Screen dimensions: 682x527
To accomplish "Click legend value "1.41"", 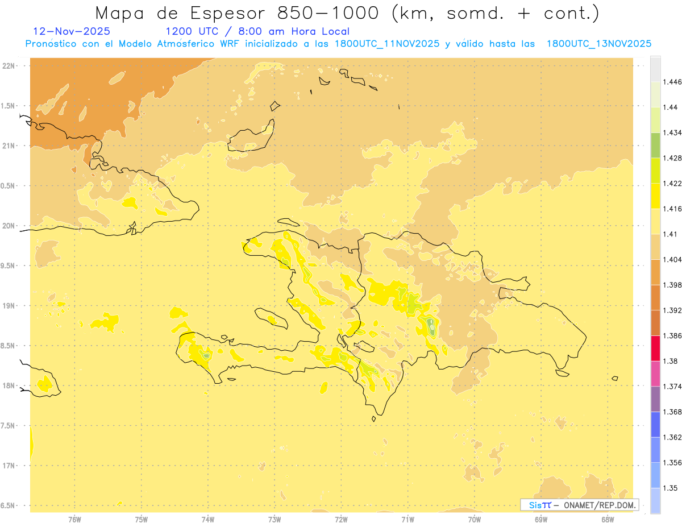I will [x=671, y=234].
